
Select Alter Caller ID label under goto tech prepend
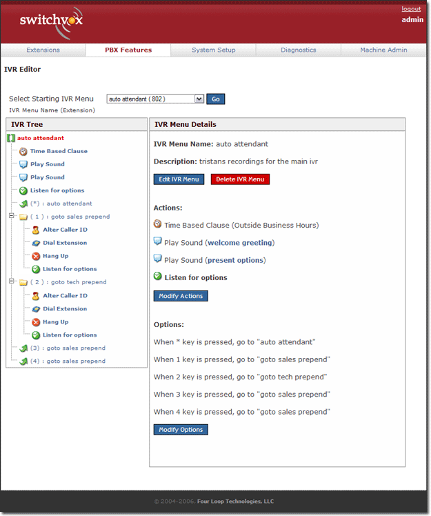[x=65, y=296]
